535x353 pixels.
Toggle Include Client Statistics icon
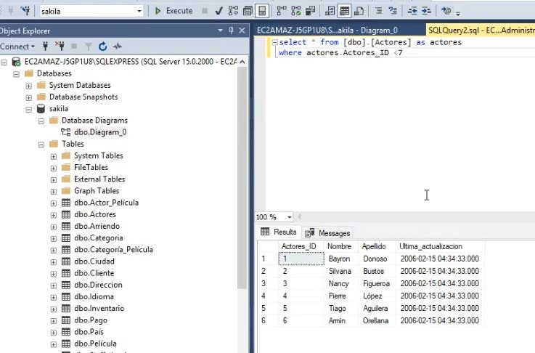point(310,11)
